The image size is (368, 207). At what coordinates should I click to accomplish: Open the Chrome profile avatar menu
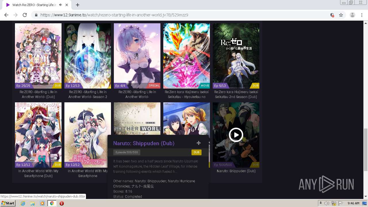tap(352, 15)
